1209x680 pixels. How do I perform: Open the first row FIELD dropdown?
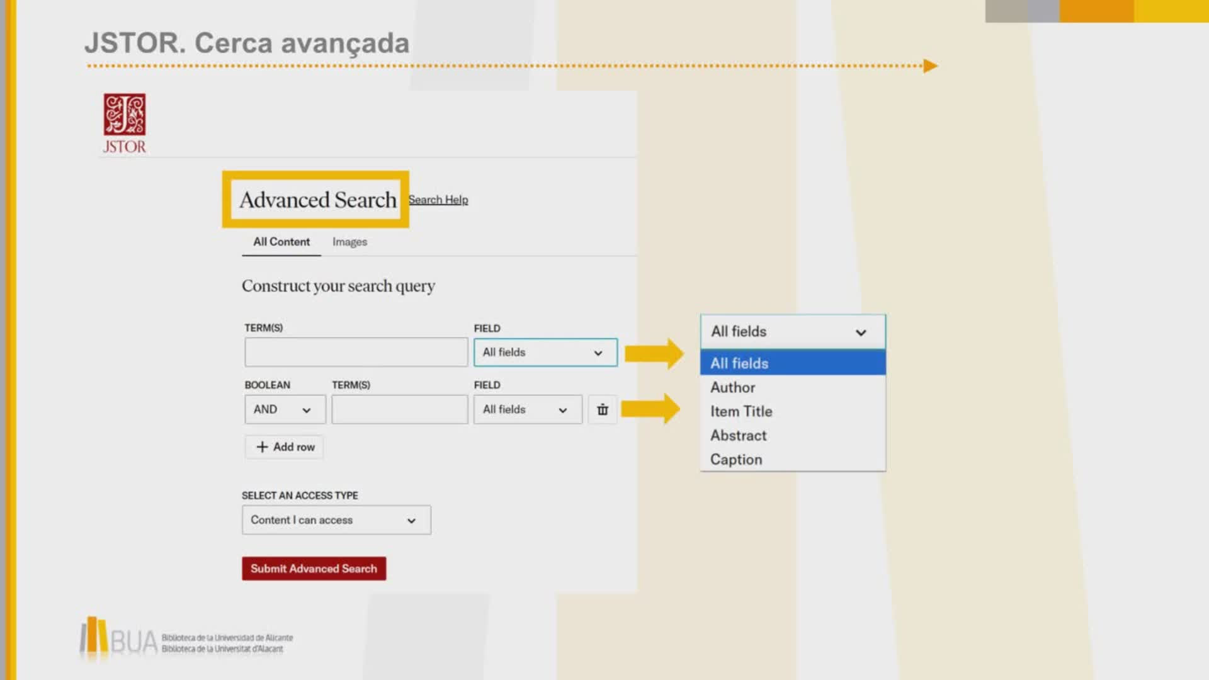(x=545, y=353)
